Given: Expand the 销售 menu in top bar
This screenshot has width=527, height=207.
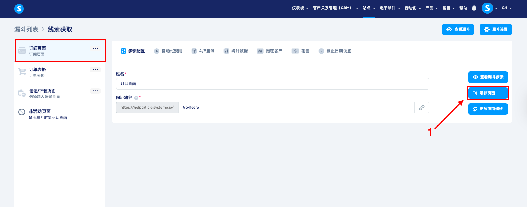Looking at the screenshot, I should tap(449, 8).
